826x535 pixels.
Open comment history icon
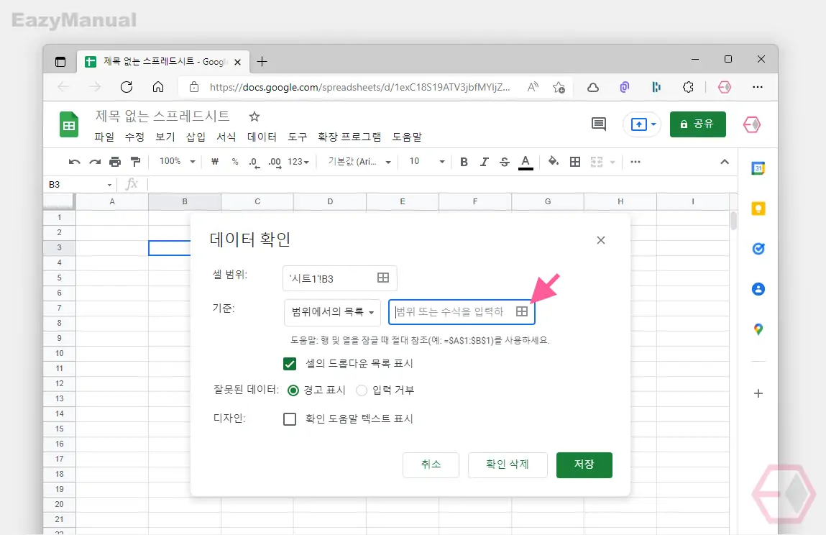pos(598,124)
